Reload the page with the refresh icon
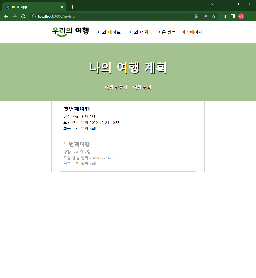256x278 pixels. coord(23,16)
